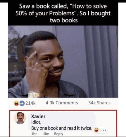
Task: Like Xavier's comment
Action: tap(46, 134)
